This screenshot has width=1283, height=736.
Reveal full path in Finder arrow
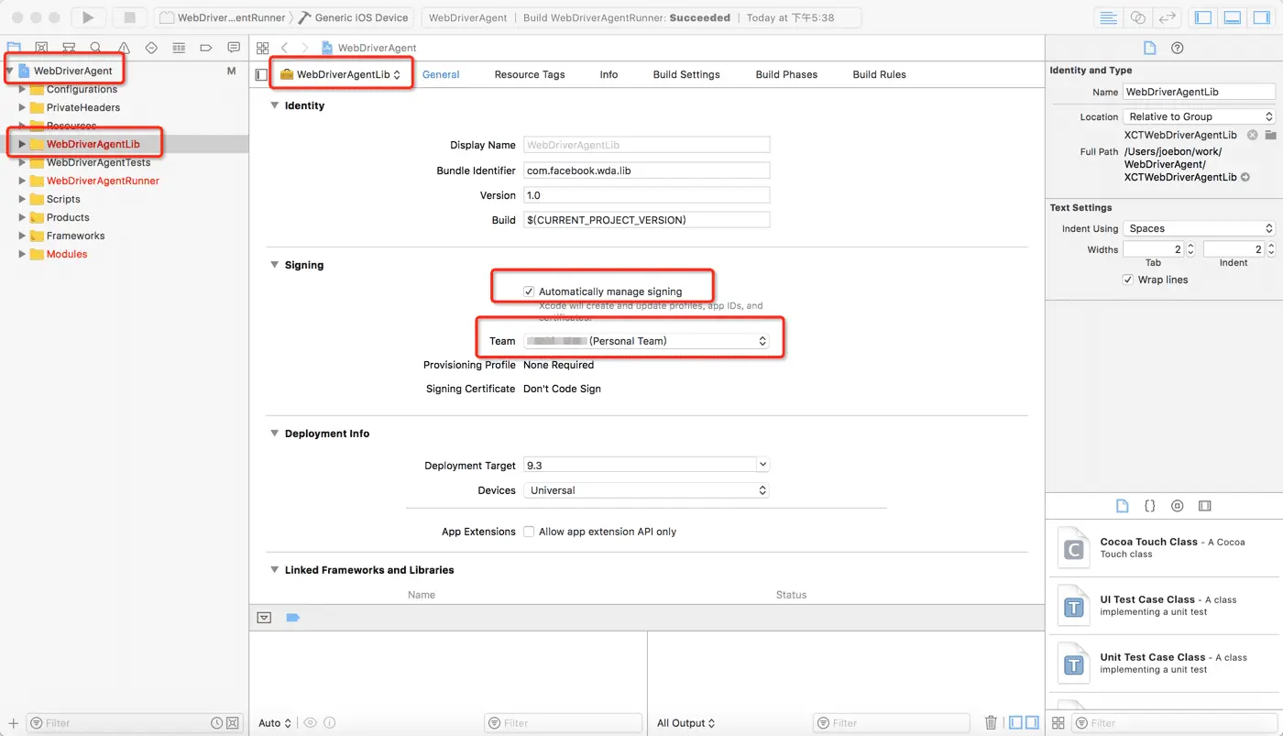1245,177
